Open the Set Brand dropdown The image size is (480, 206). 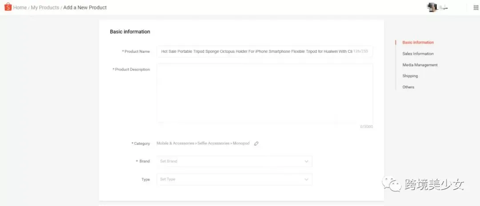(x=235, y=161)
